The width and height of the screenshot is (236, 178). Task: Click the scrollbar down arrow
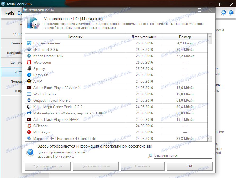[210, 139]
